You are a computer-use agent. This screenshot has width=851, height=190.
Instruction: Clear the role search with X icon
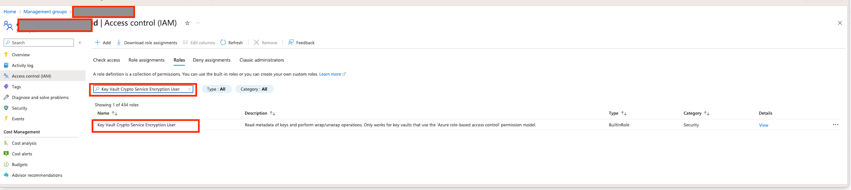pos(189,89)
